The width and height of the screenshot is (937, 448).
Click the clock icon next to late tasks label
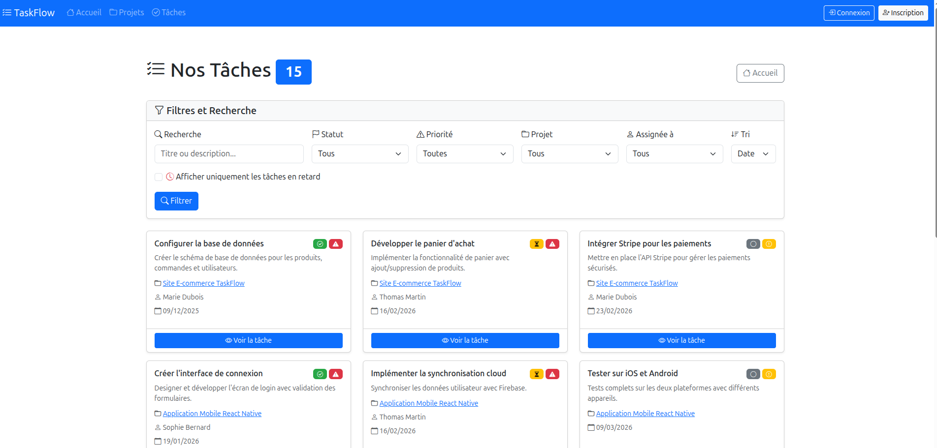point(170,177)
